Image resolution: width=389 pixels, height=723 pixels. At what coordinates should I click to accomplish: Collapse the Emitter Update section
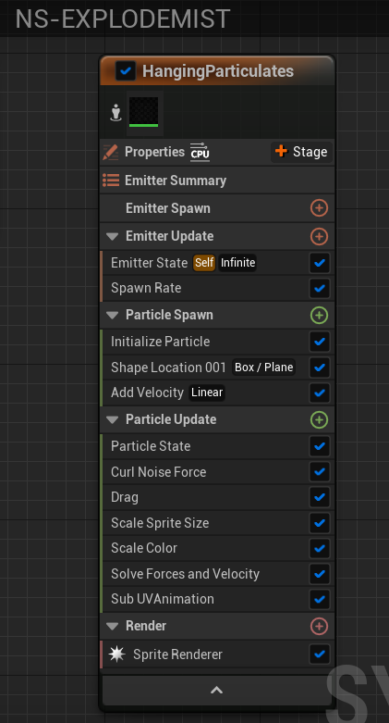pyautogui.click(x=113, y=237)
